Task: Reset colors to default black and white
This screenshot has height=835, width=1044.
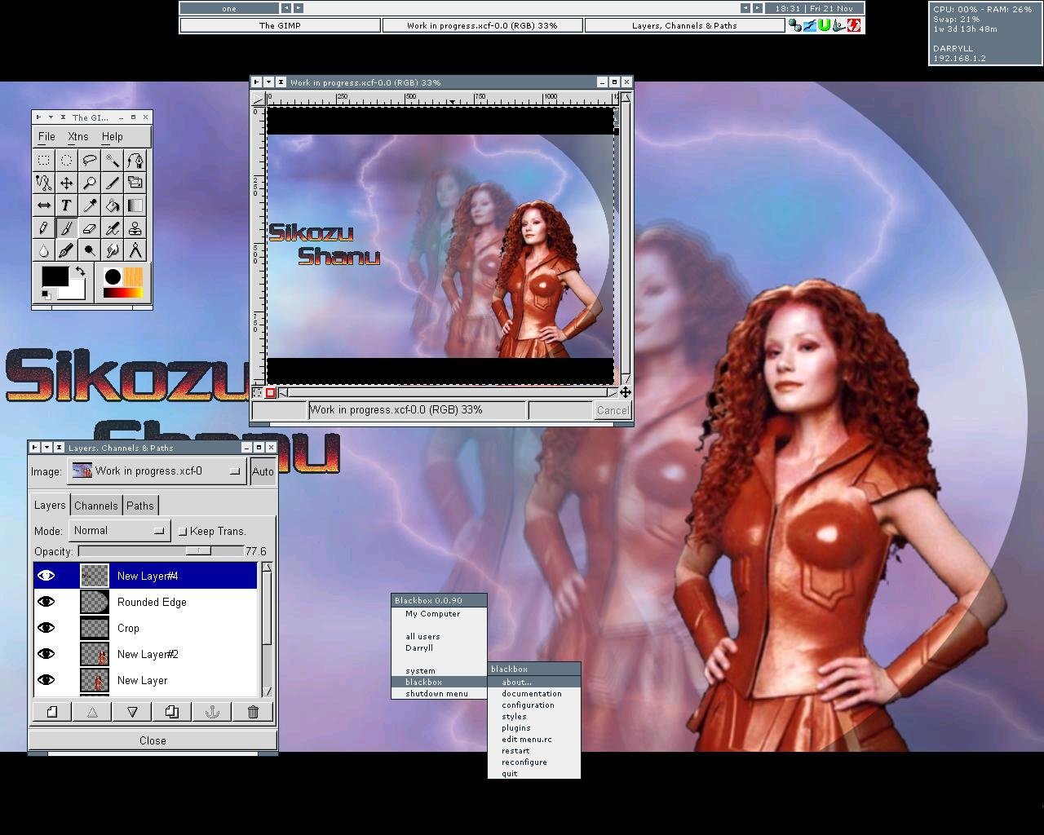Action: tap(46, 294)
